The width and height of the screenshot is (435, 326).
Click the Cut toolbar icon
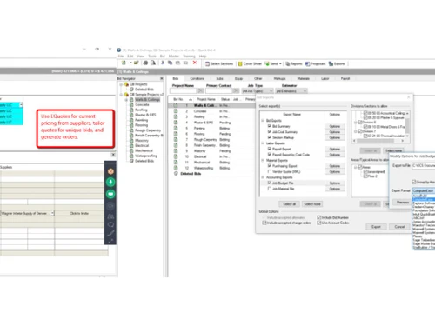coord(163,63)
